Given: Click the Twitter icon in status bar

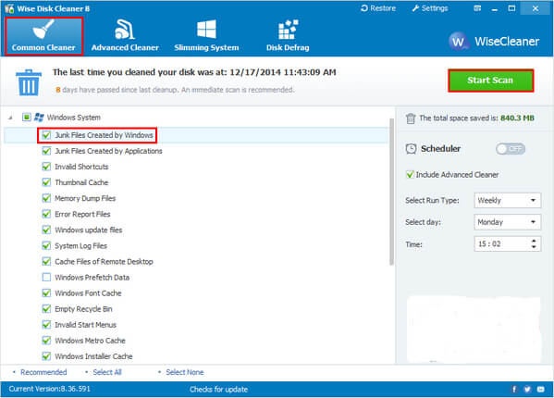Looking at the screenshot, I should [527, 389].
